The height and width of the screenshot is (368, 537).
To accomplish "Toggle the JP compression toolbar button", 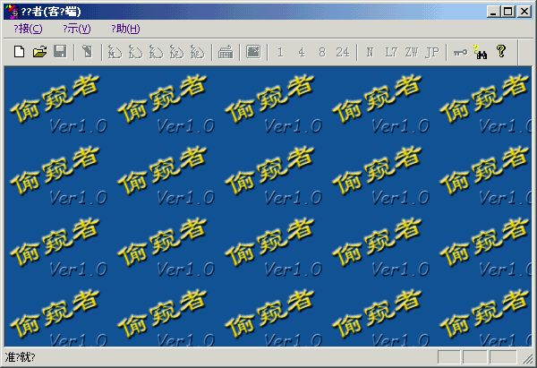I will point(432,52).
